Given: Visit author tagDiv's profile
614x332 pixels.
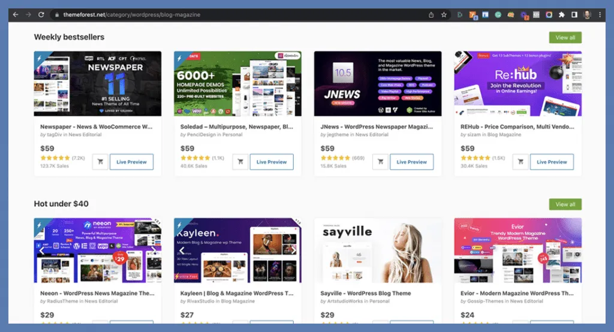Looking at the screenshot, I should click(54, 135).
